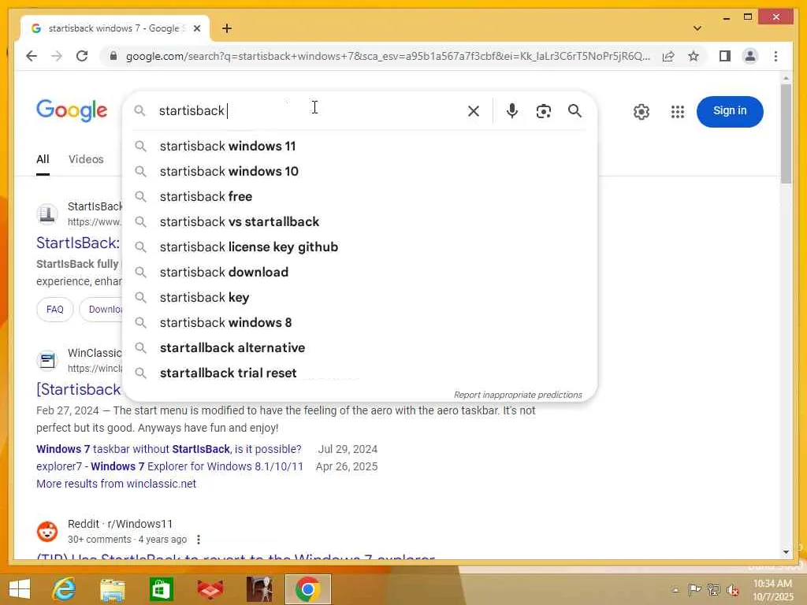Screen dimensions: 807x605
Task: Click the Sign in button
Action: click(730, 111)
